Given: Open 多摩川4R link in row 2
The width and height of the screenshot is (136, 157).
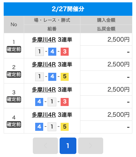Looking at the screenshot, I should point(44,65).
